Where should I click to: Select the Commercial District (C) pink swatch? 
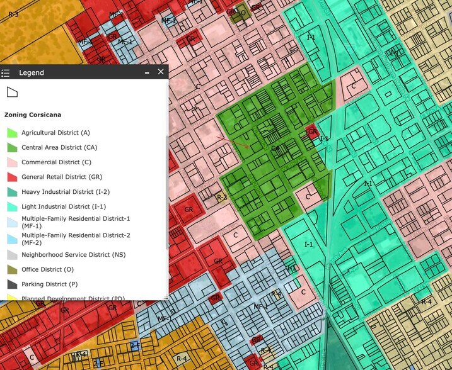coord(12,162)
